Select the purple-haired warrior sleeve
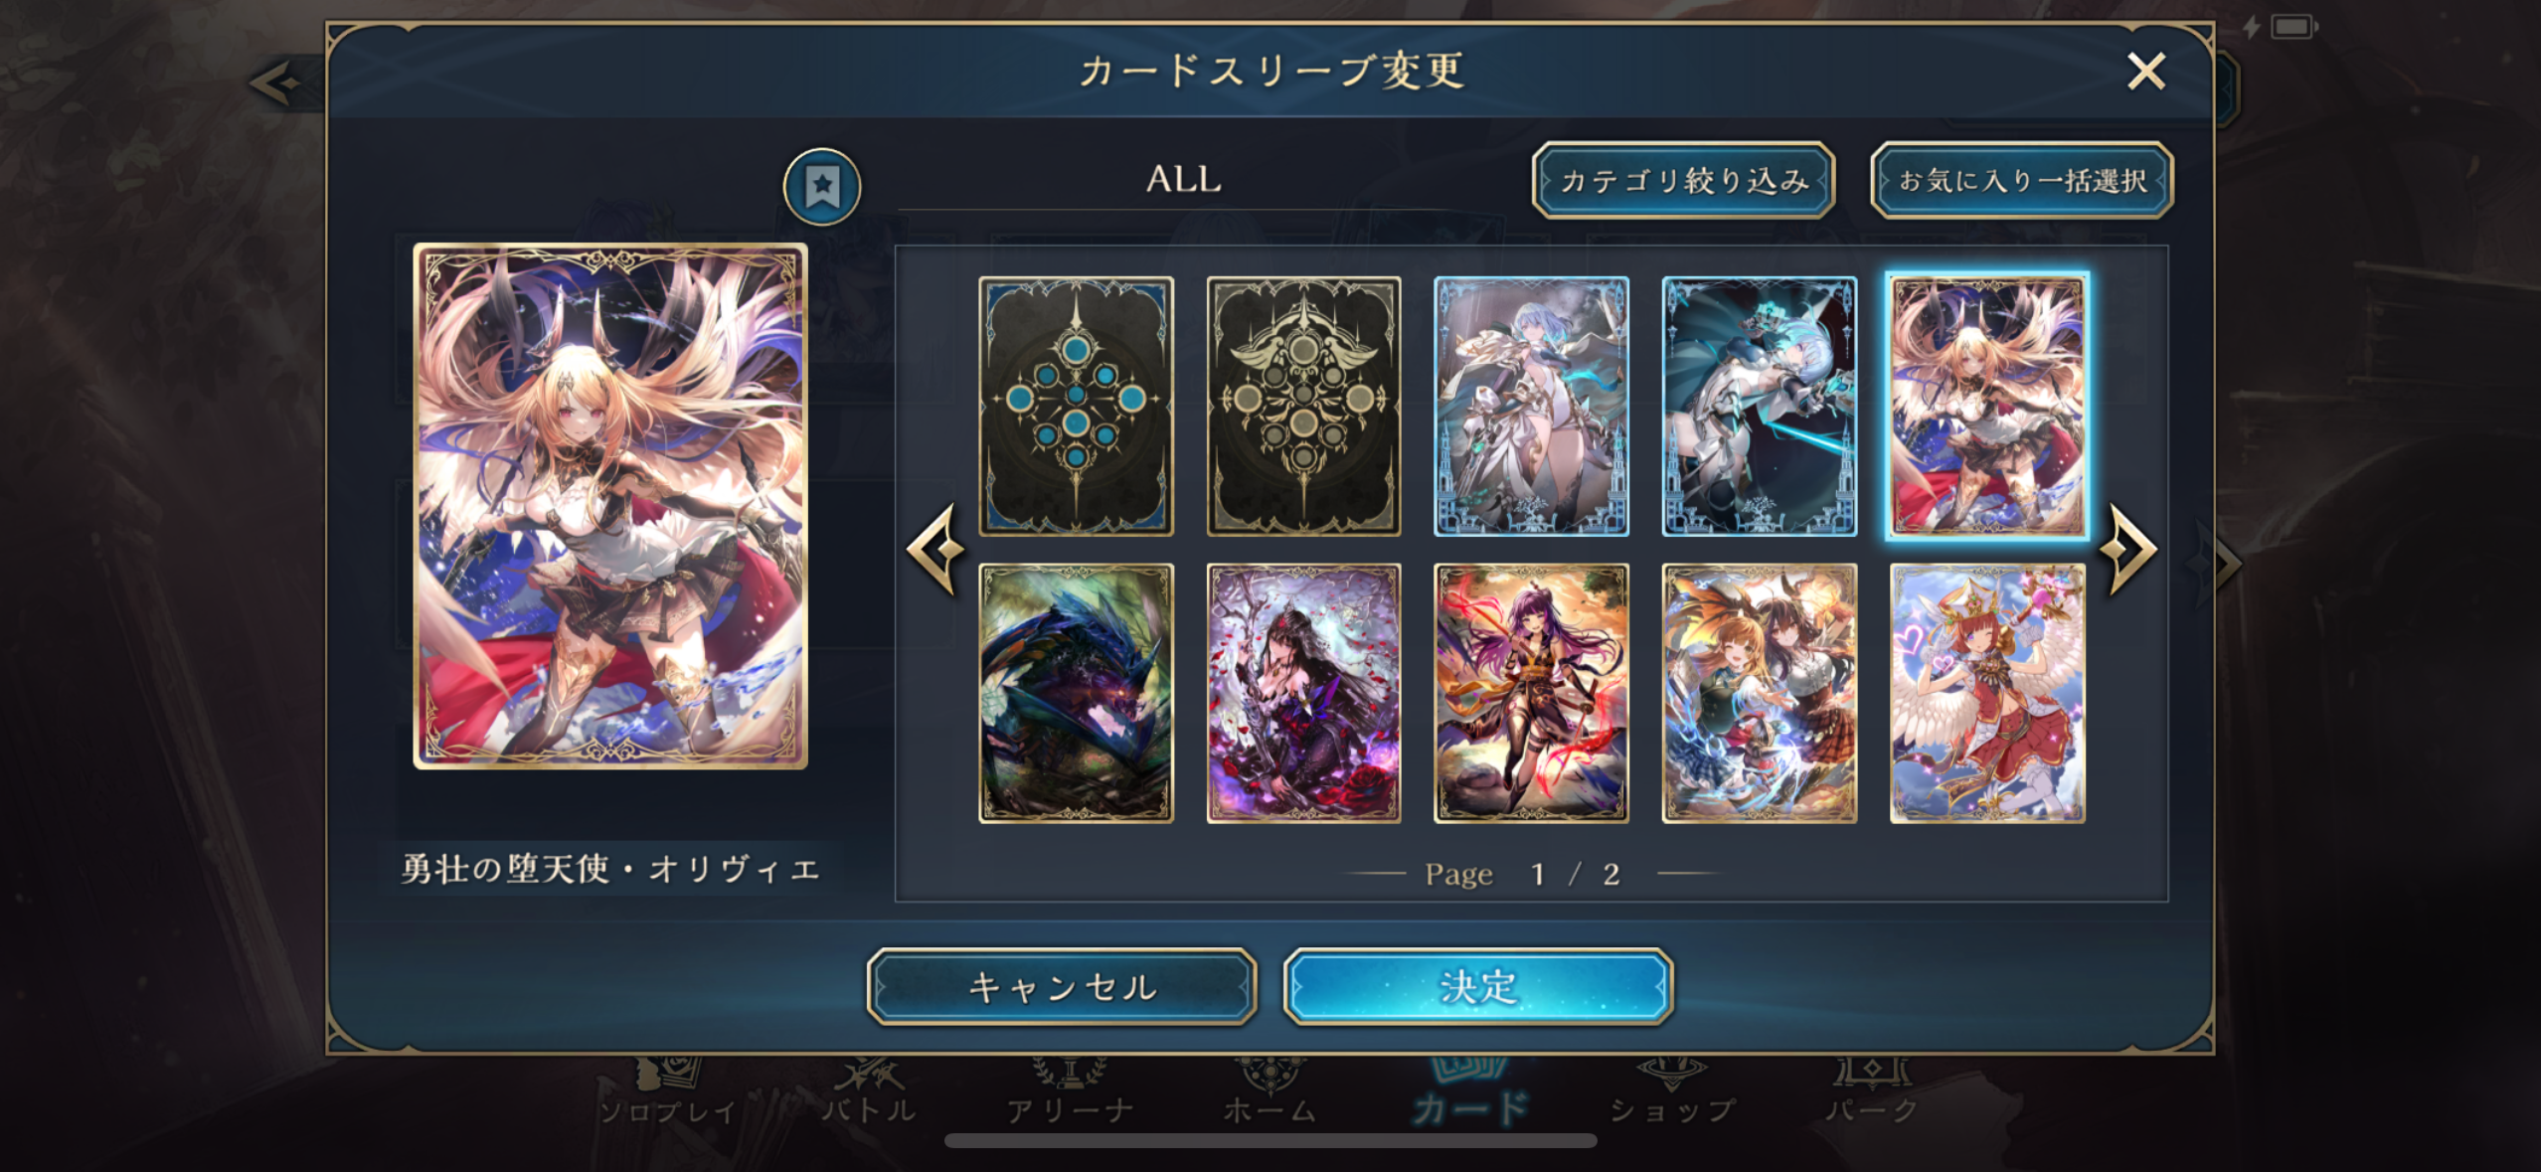 click(x=1531, y=693)
